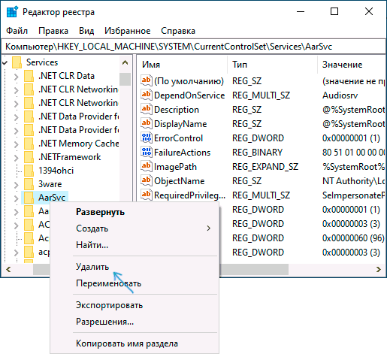Select the 3ware tree key
Image resolution: width=387 pixels, height=354 pixels.
click(50, 184)
